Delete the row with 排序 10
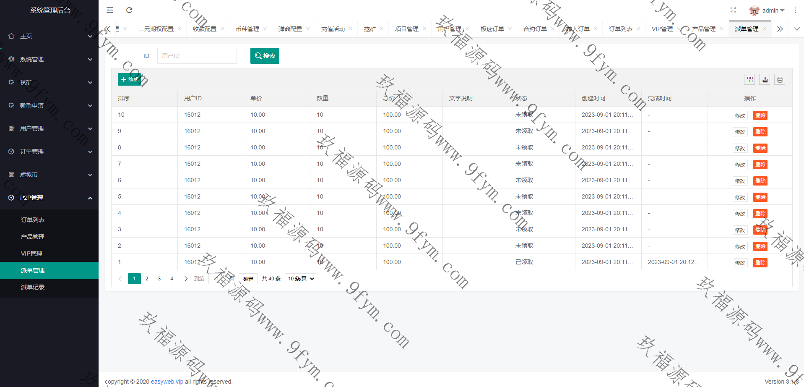This screenshot has width=804, height=387. 760,115
